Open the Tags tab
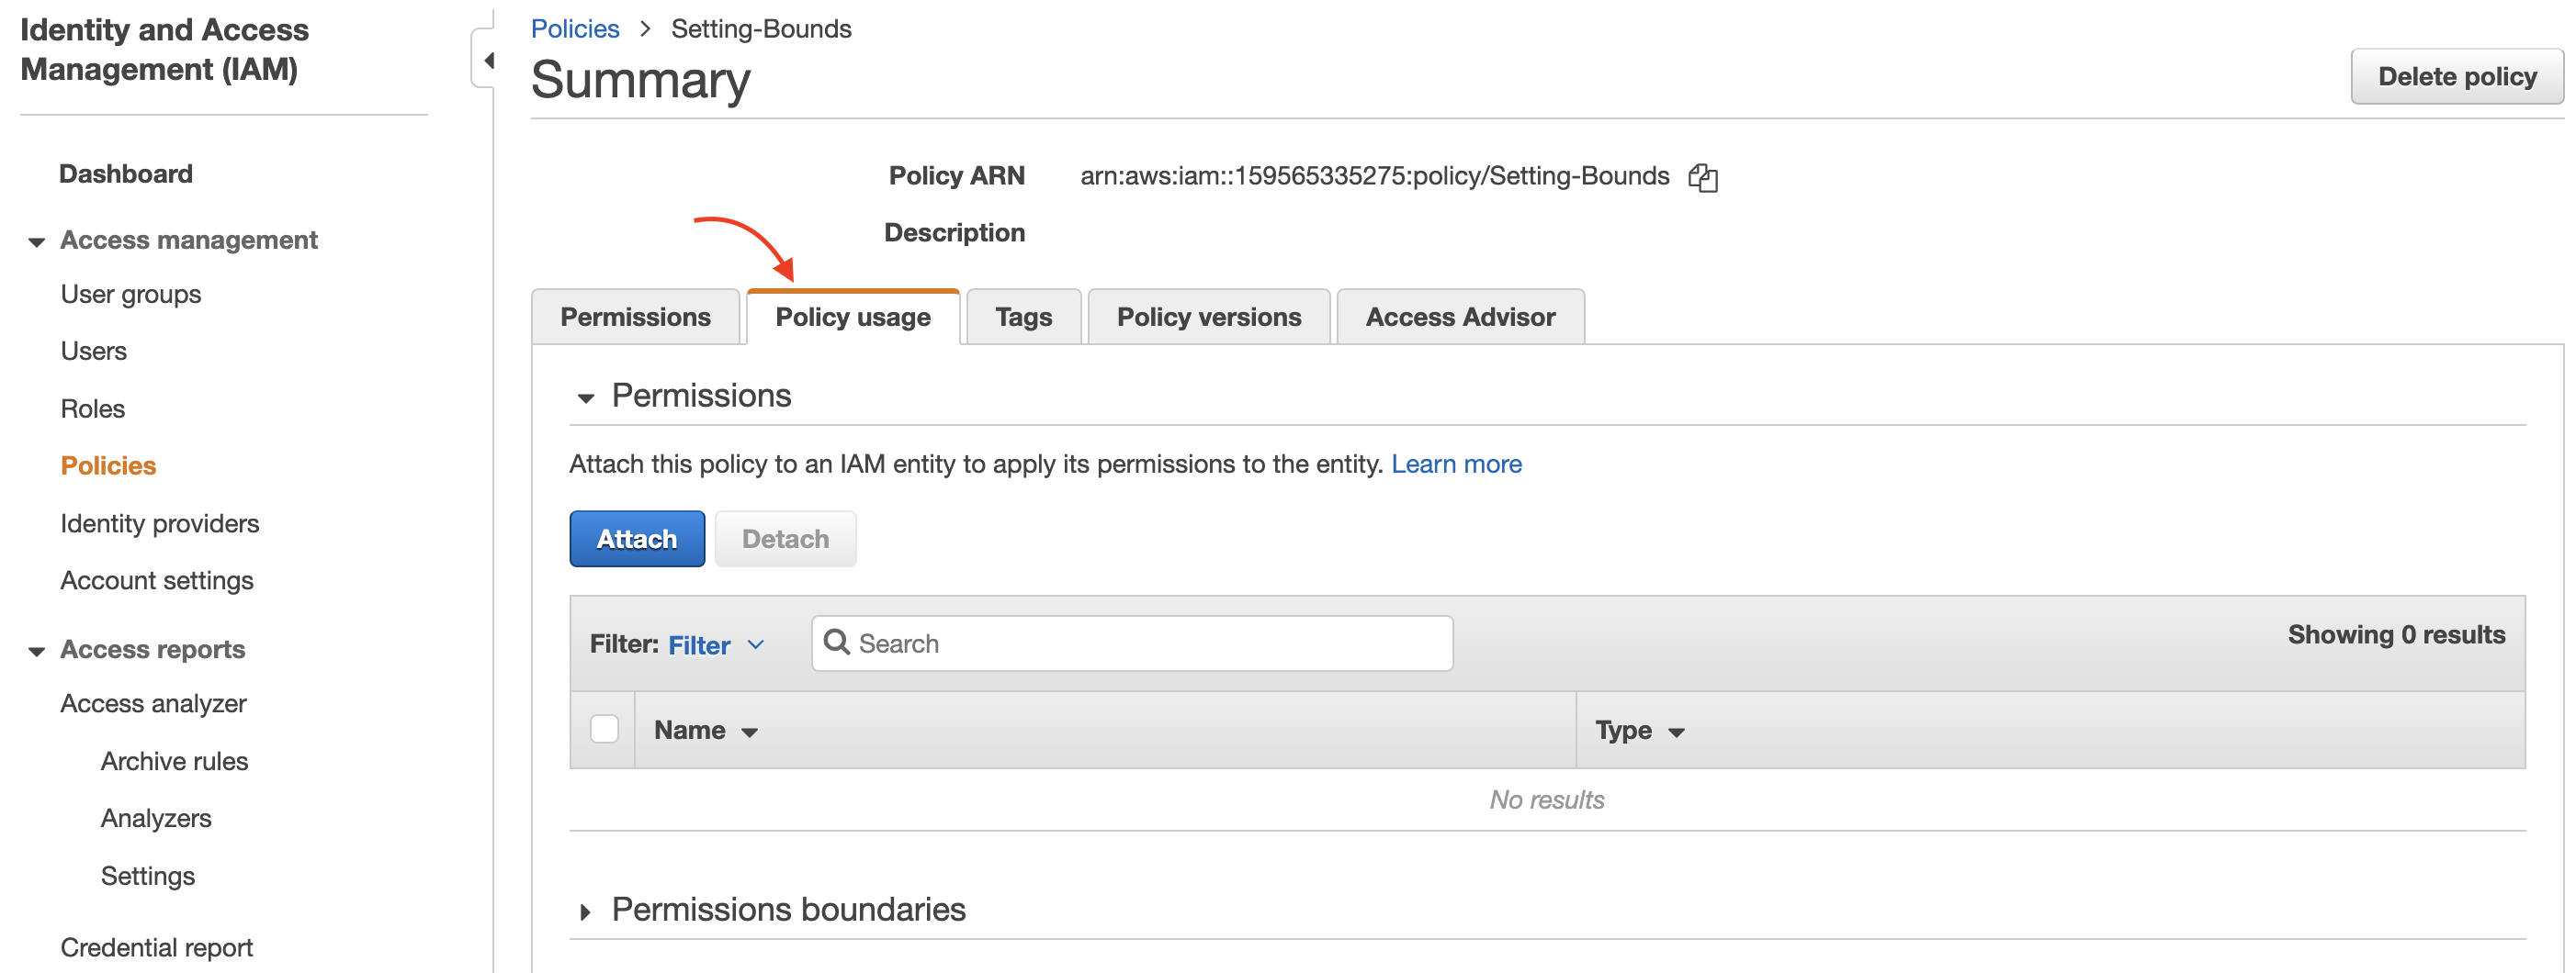Screen dimensions: 2576x973 tap(1023, 317)
